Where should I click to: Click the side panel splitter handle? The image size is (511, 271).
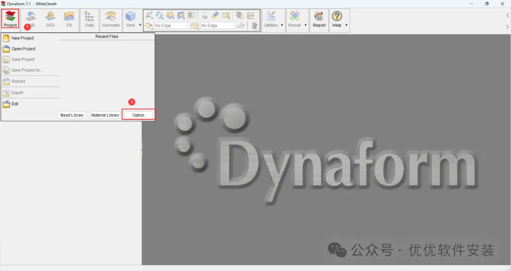[x=141, y=150]
